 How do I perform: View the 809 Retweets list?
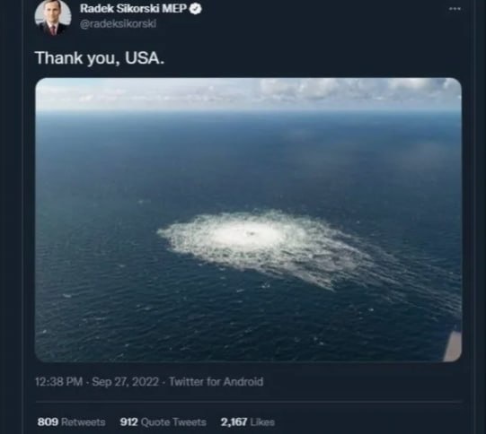click(x=71, y=422)
